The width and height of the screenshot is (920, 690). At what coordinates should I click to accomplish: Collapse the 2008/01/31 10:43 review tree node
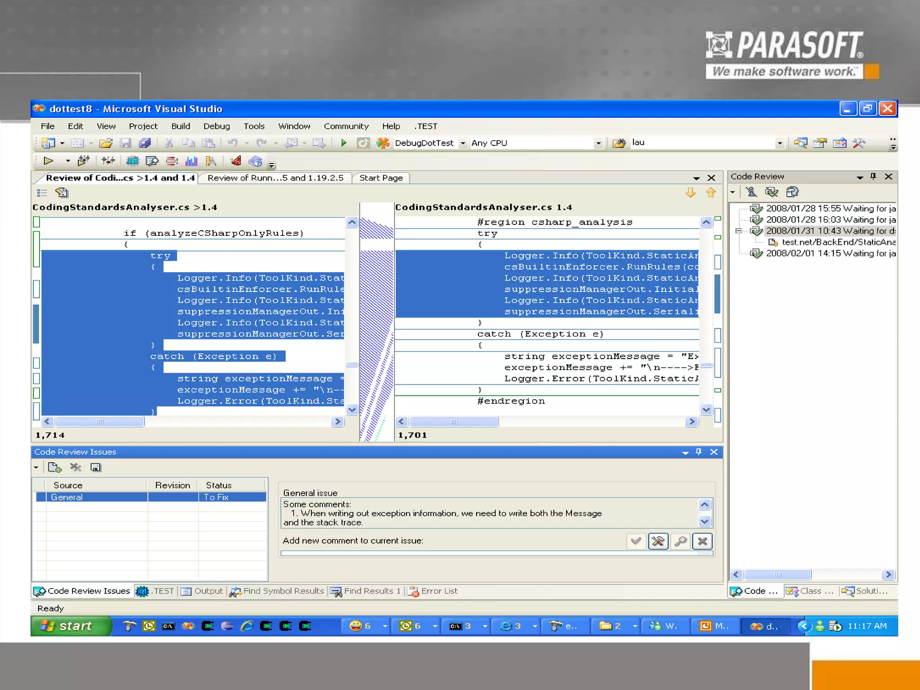pyautogui.click(x=738, y=231)
